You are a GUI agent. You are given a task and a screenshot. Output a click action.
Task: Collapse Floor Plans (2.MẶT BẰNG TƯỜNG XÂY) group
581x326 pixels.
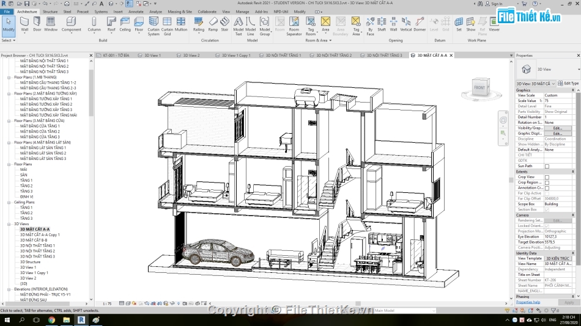point(9,93)
